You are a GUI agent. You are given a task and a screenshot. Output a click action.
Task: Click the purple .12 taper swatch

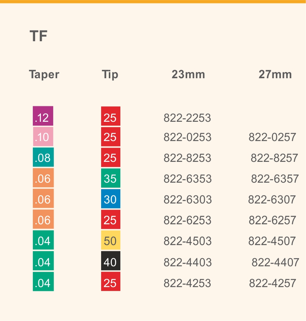pos(43,116)
